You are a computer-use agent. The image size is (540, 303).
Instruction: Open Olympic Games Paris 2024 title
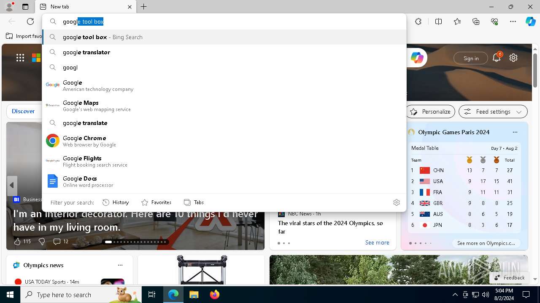click(454, 132)
